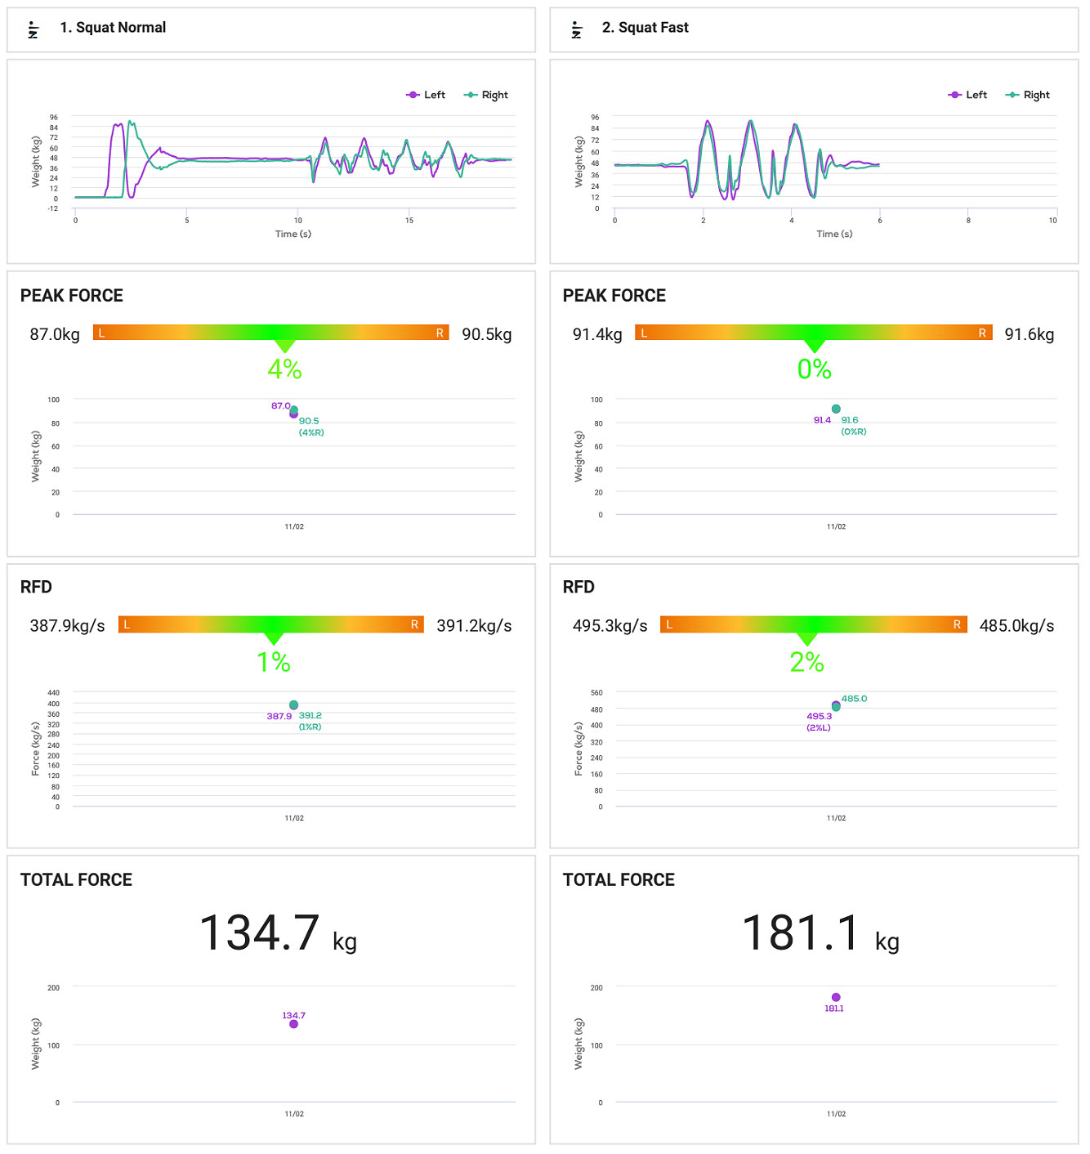The height and width of the screenshot is (1154, 1090).
Task: Click the 181.1 total force data point
Action: 836,997
